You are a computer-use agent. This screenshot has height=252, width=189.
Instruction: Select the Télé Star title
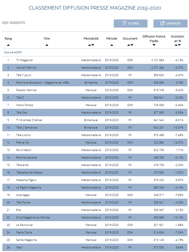[x=22, y=113]
